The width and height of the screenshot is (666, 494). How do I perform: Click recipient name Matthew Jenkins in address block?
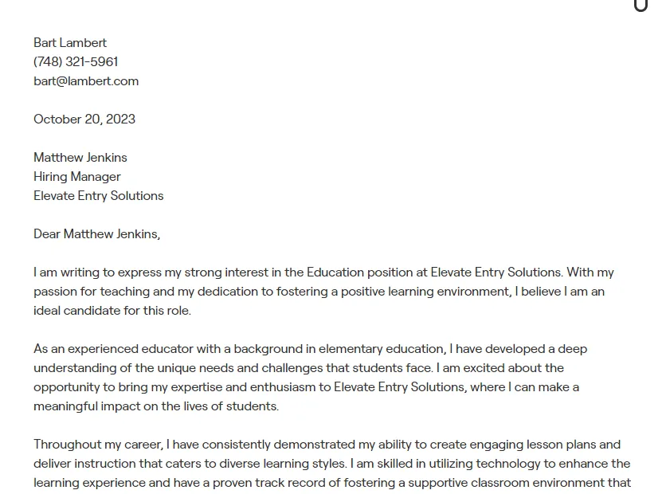click(x=80, y=158)
